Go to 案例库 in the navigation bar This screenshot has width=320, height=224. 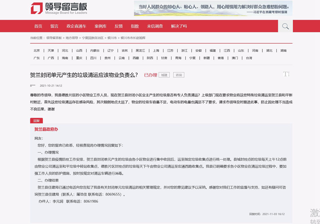tap(100, 26)
